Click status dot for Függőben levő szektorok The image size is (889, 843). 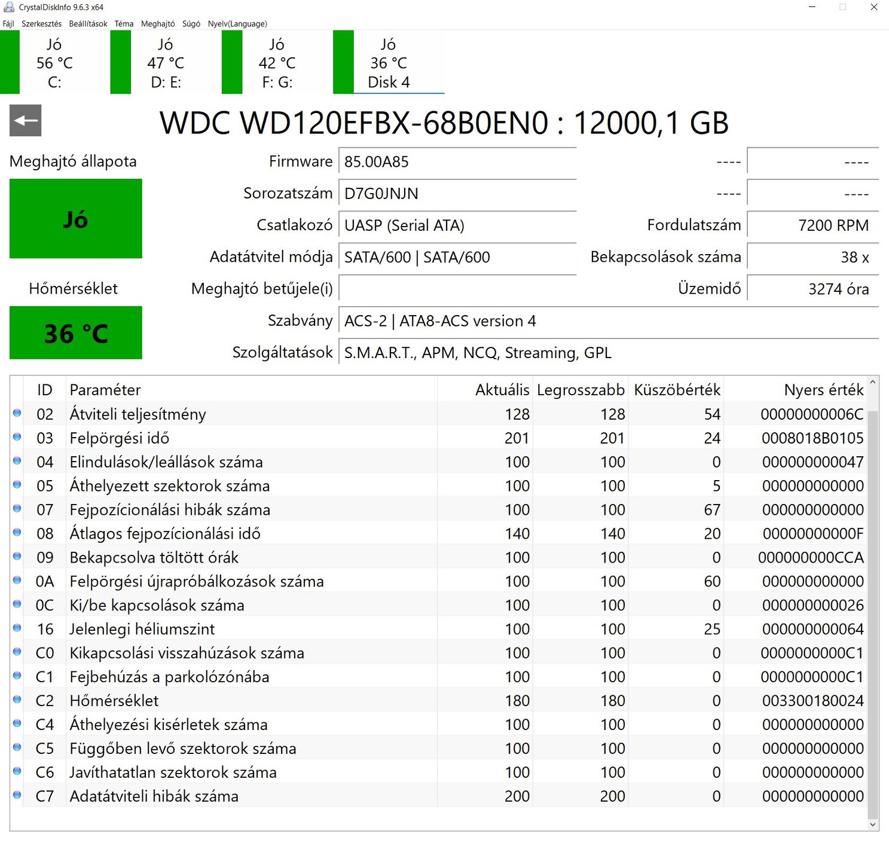[17, 747]
